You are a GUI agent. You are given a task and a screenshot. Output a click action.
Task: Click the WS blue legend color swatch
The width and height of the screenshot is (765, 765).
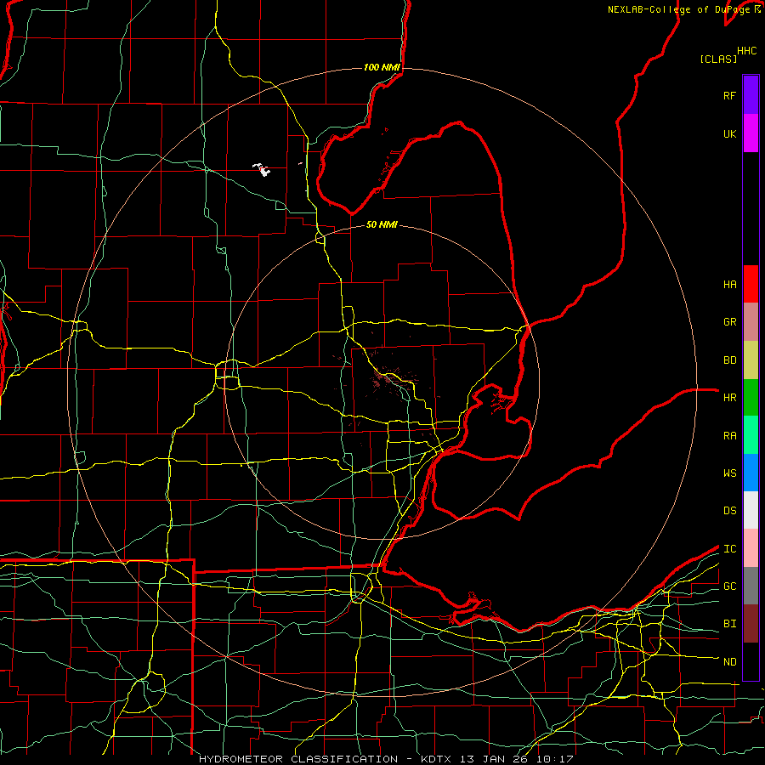click(751, 473)
